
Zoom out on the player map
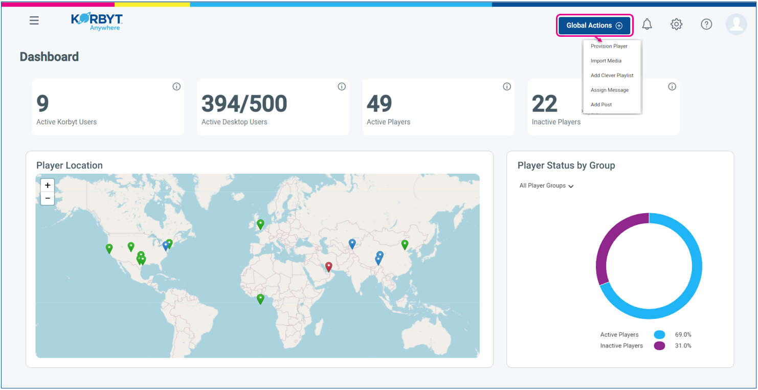pos(48,198)
